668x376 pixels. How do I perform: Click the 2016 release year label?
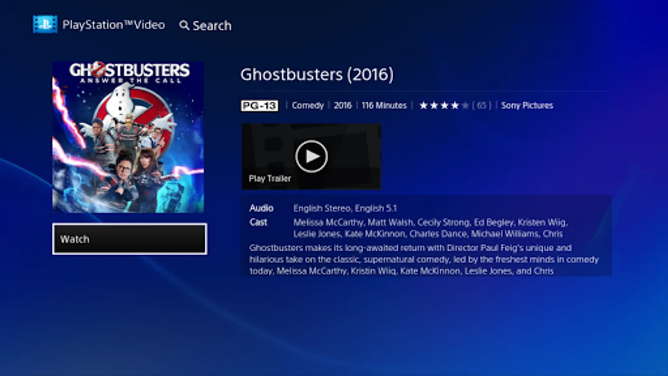[343, 105]
